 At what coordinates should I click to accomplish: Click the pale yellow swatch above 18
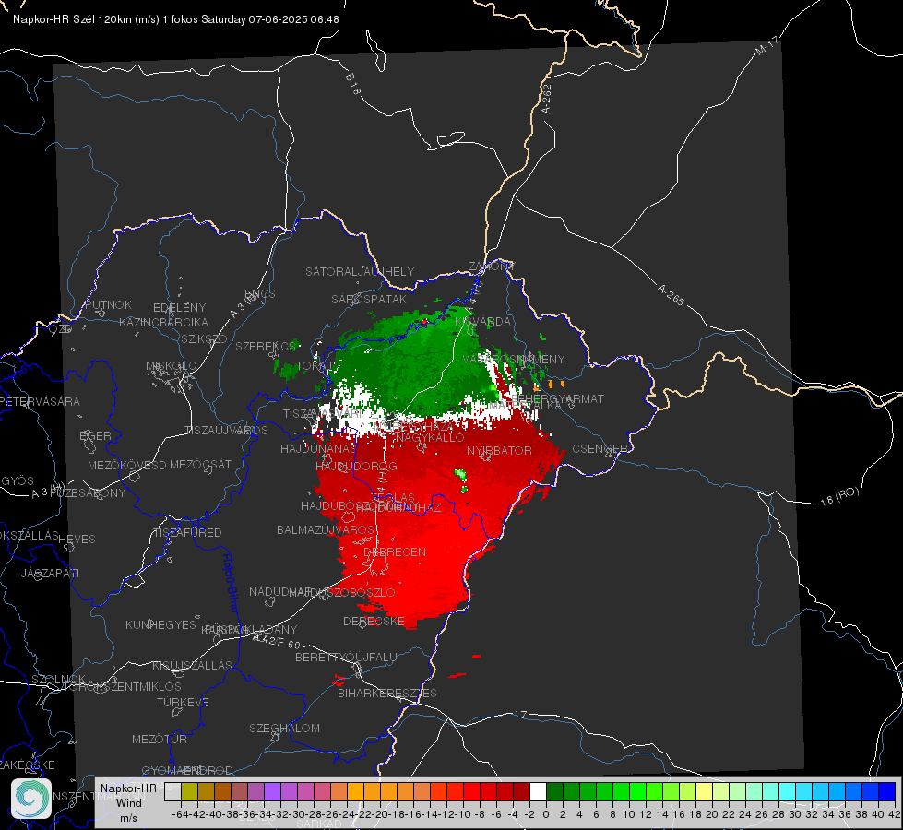[x=704, y=792]
